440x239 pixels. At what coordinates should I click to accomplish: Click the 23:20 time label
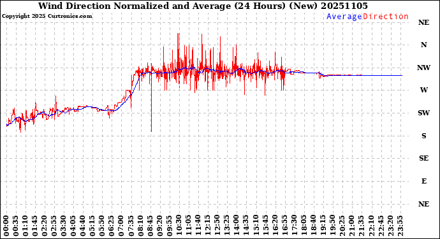tap(390, 226)
